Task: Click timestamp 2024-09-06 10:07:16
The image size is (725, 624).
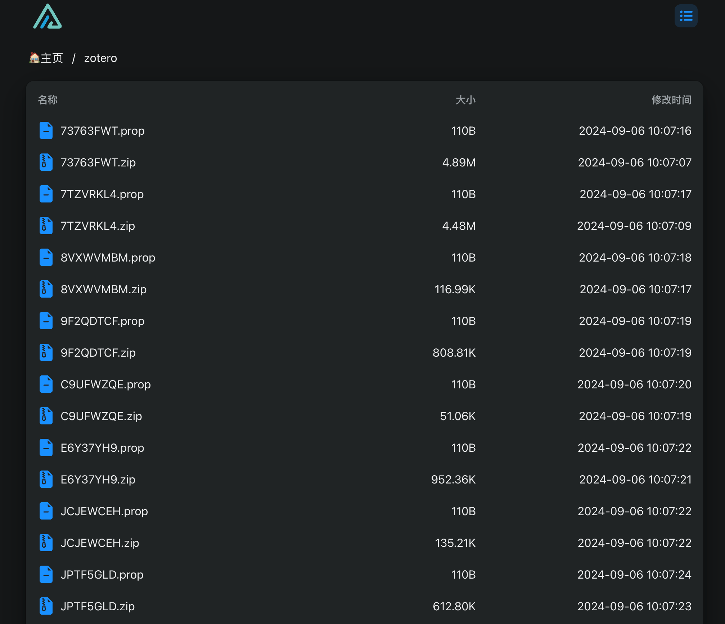Action: coord(635,131)
